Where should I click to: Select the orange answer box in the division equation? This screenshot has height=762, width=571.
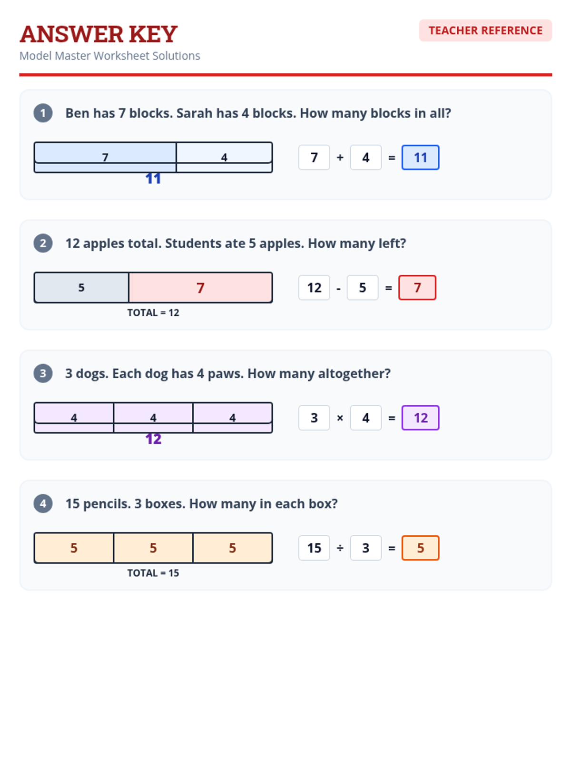coord(420,548)
